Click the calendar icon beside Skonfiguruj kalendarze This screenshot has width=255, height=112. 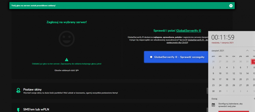[x=213, y=105]
